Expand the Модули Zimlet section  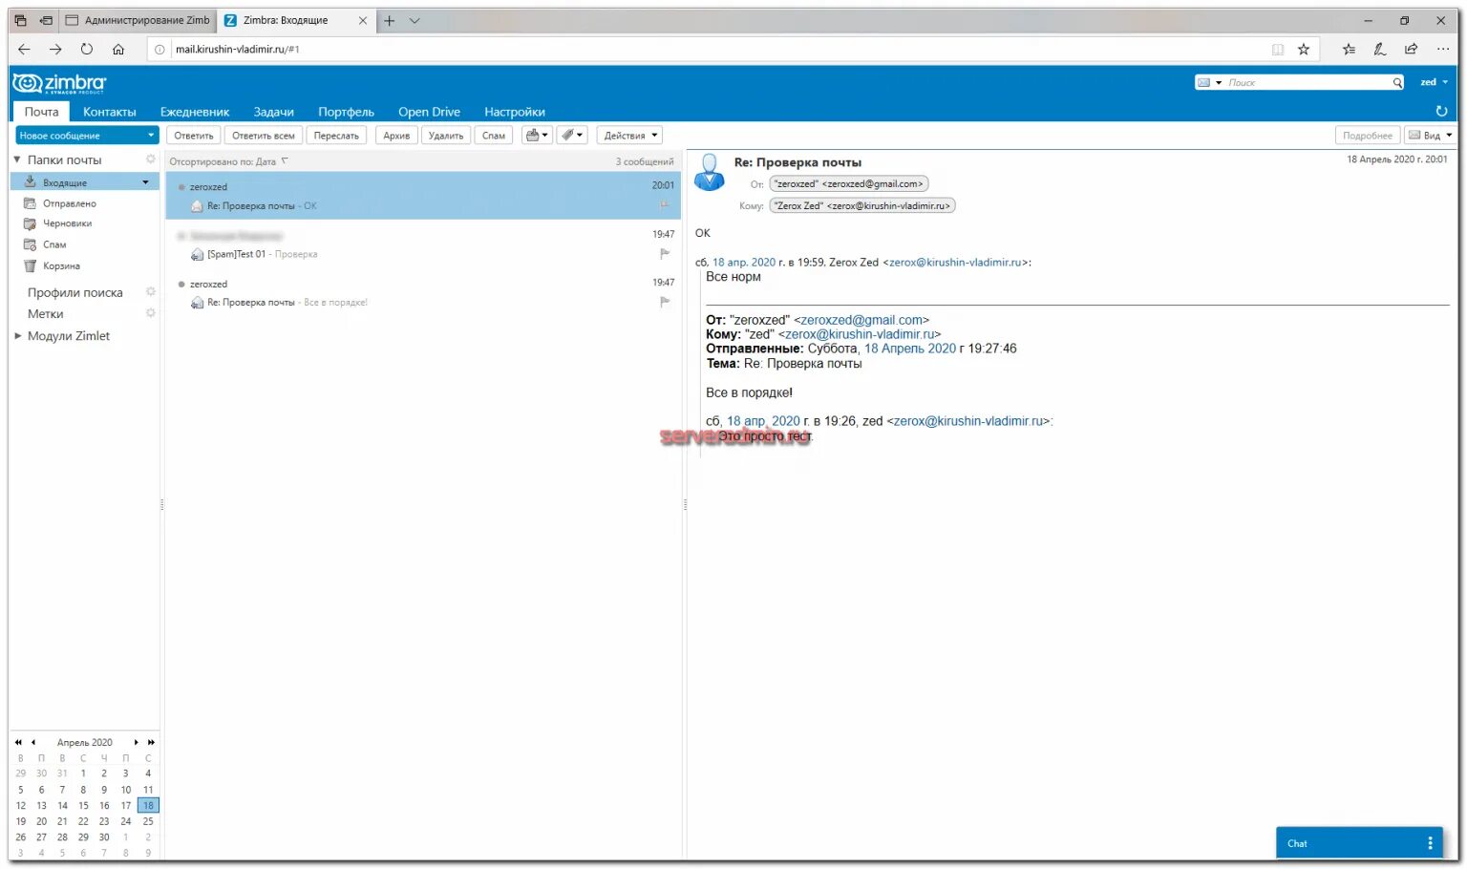[x=17, y=335]
